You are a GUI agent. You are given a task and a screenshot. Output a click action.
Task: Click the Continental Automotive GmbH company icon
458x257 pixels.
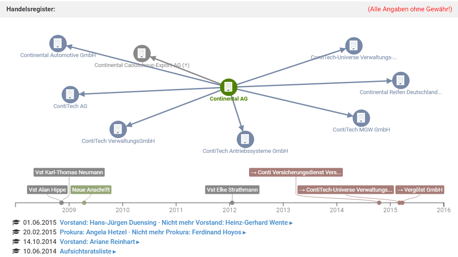58,44
